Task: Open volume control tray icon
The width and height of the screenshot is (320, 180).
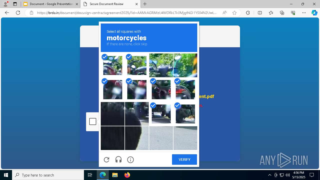Action: tap(287, 175)
